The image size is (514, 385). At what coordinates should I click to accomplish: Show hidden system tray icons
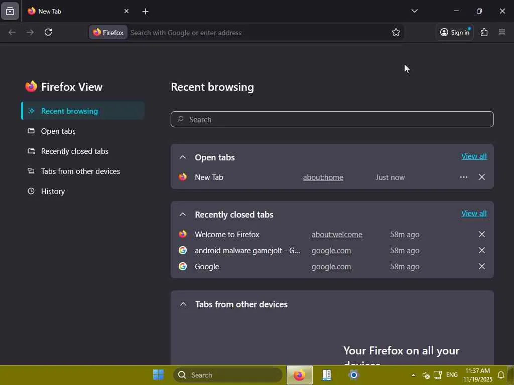tap(413, 375)
